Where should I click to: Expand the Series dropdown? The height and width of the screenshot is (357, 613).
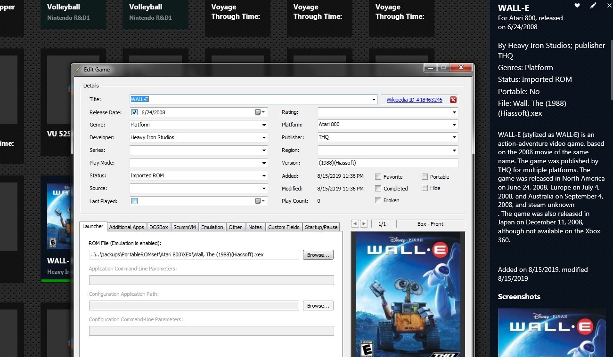click(x=264, y=151)
